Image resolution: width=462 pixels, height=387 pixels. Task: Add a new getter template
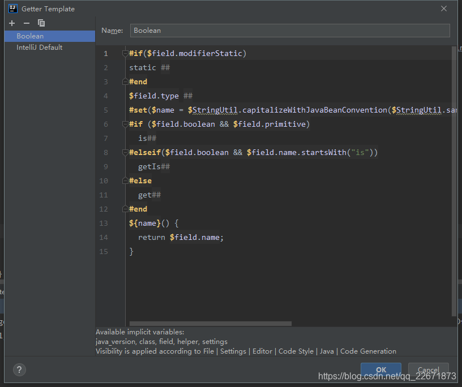coord(11,23)
